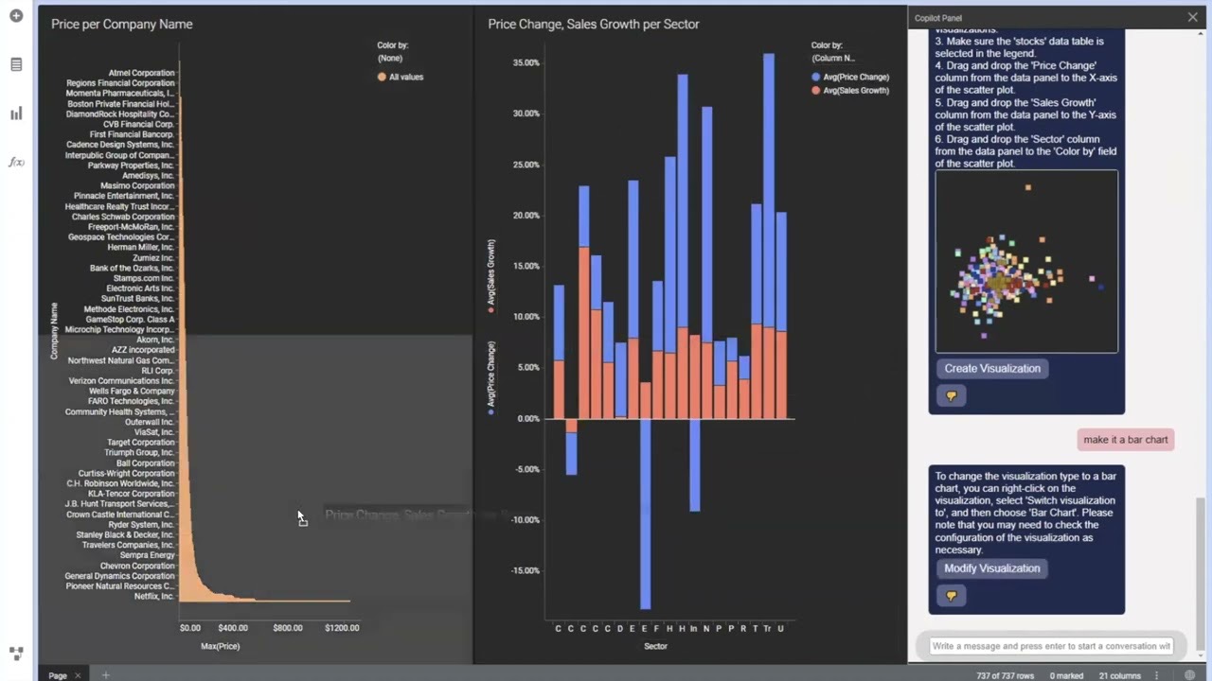Open the Max(Price) axis selector

(220, 646)
